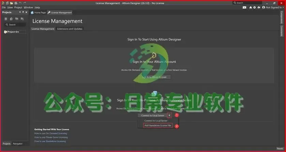Image resolution: width=286 pixels, height=152 pixels.
Task: Click the Panels button at bottom right
Action: pyautogui.click(x=280, y=149)
